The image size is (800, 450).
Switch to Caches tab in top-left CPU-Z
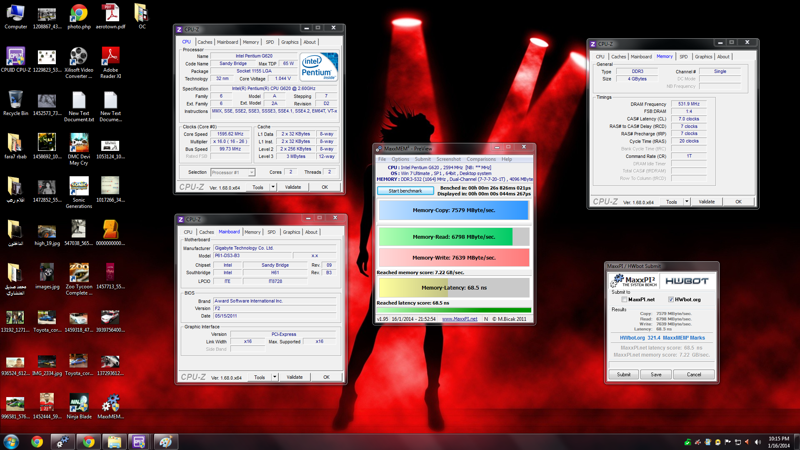pos(205,42)
